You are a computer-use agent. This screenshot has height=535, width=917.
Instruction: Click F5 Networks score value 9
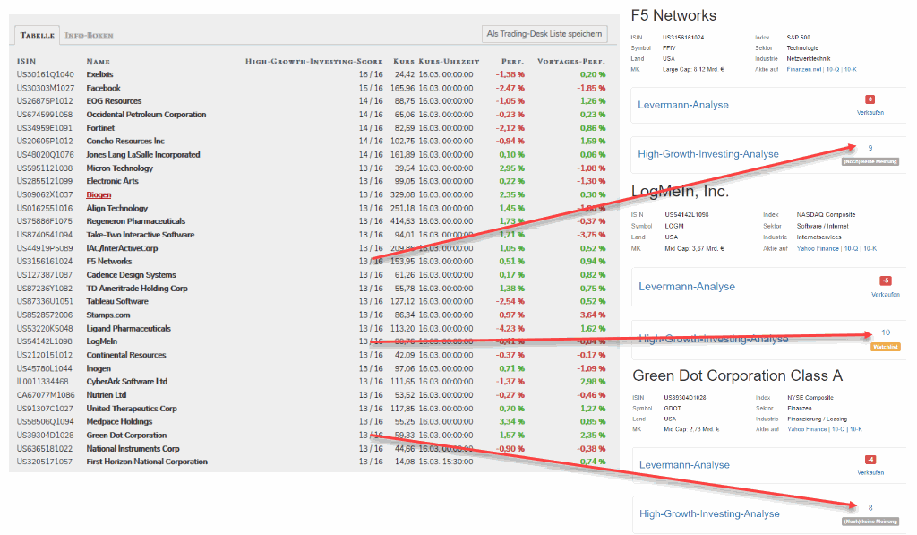click(870, 148)
